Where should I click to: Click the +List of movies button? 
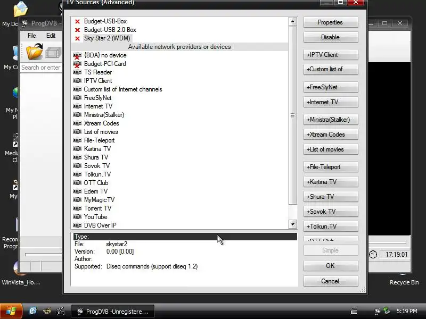(x=330, y=149)
